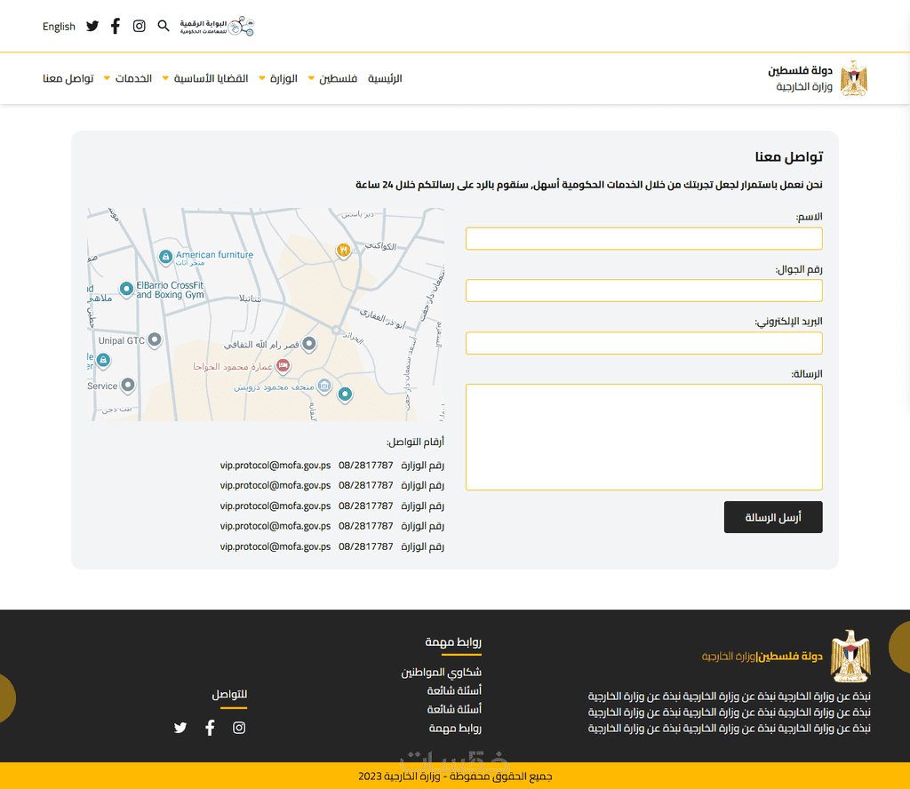The width and height of the screenshot is (910, 789).
Task: Select the American furniture map pin
Action: 165,257
